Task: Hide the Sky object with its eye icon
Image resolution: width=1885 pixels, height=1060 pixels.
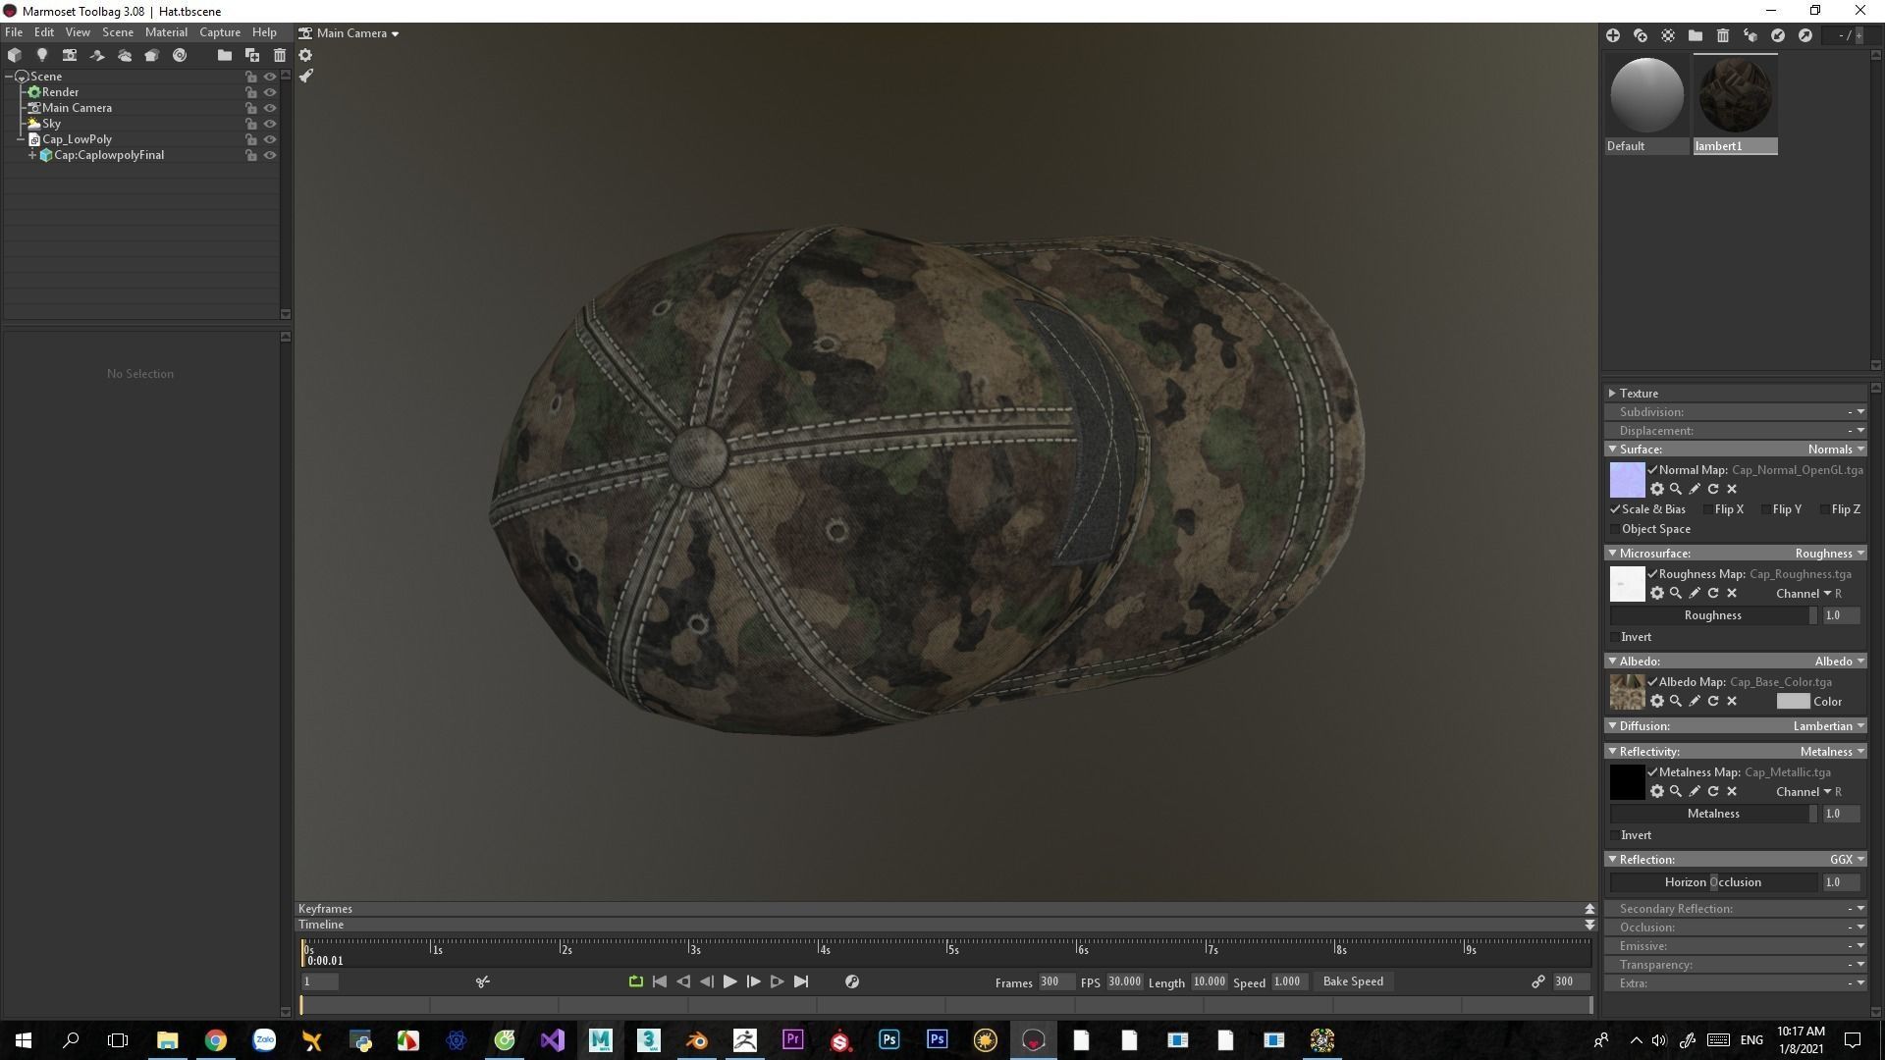Action: click(x=270, y=124)
